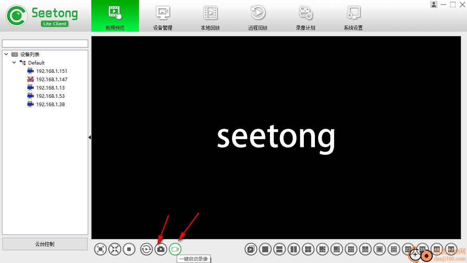Image resolution: width=467 pixels, height=263 pixels.
Task: Select the 设备列表 root item
Action: point(30,54)
